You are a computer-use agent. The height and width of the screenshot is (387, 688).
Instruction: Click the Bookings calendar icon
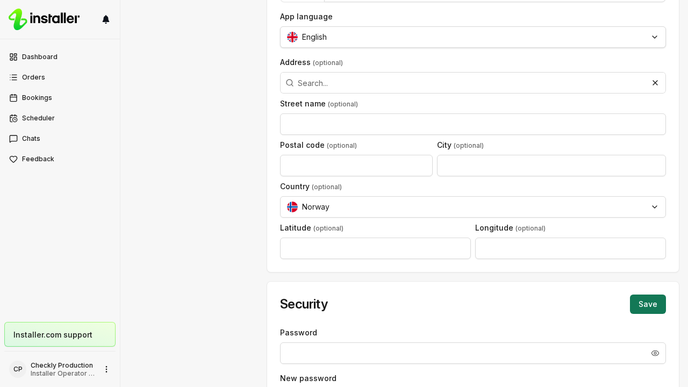13,98
